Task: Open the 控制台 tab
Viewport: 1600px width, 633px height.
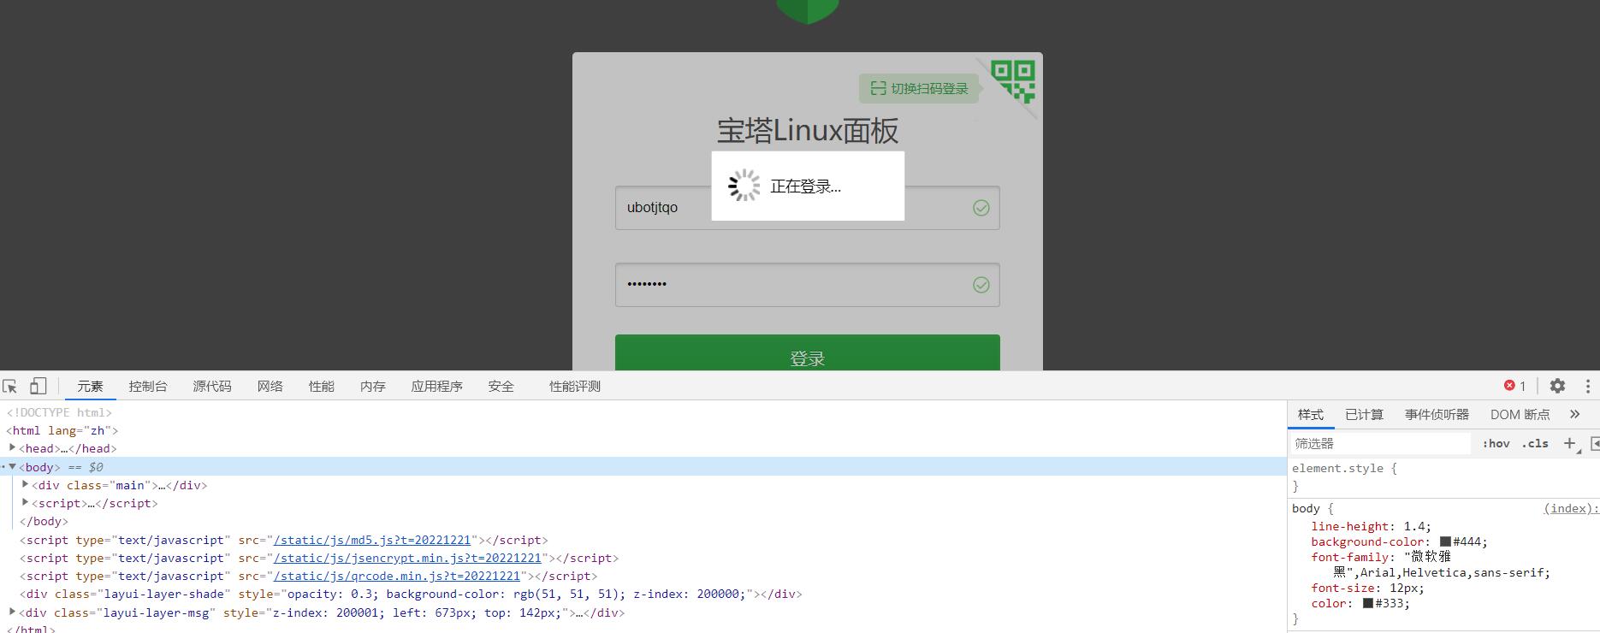Action: click(x=148, y=387)
